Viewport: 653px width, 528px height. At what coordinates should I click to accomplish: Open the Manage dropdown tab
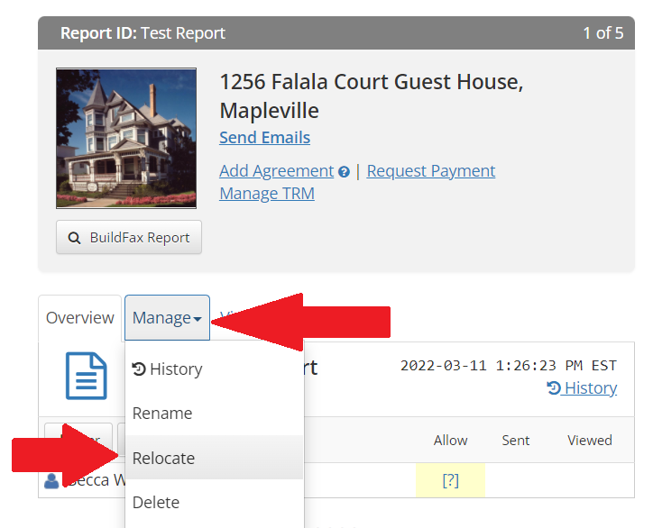(167, 318)
